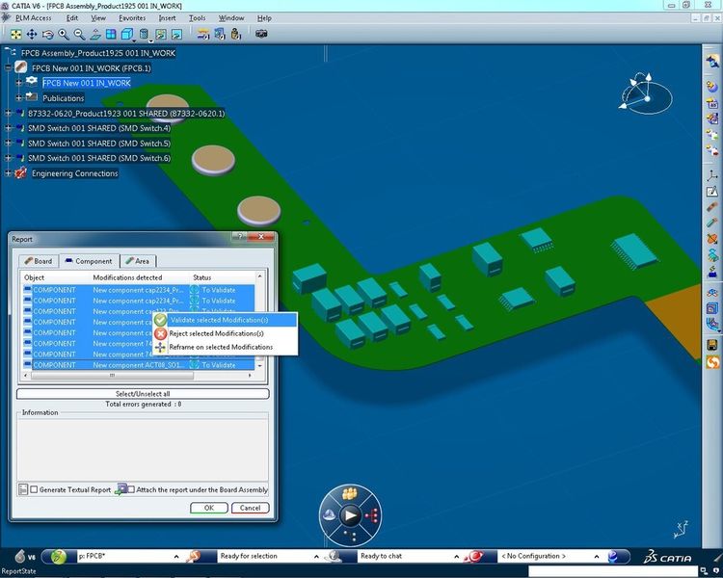
Task: Select the axis system icon in the right toolbar
Action: [x=712, y=175]
